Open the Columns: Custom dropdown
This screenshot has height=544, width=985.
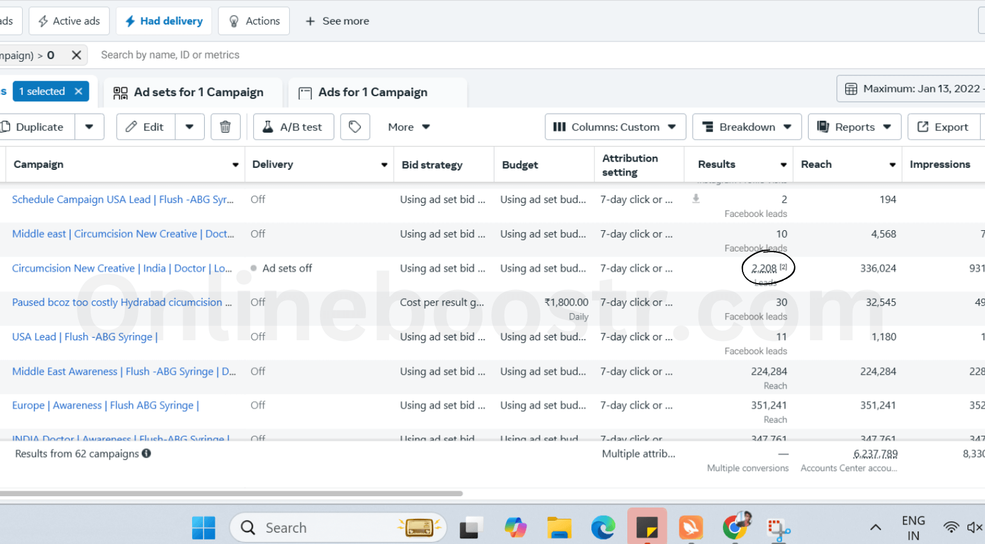click(x=614, y=127)
